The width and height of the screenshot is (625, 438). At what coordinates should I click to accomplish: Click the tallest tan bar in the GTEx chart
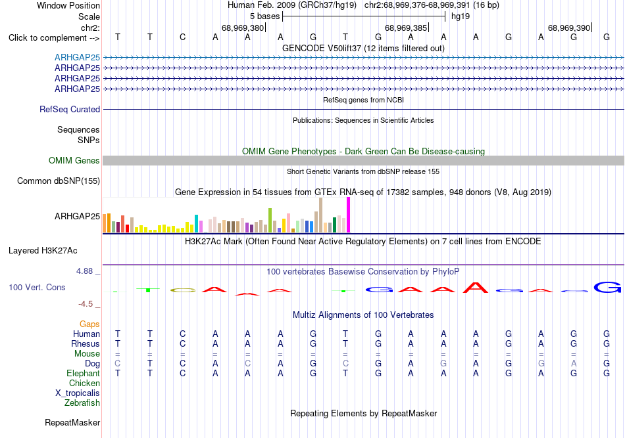(320, 215)
